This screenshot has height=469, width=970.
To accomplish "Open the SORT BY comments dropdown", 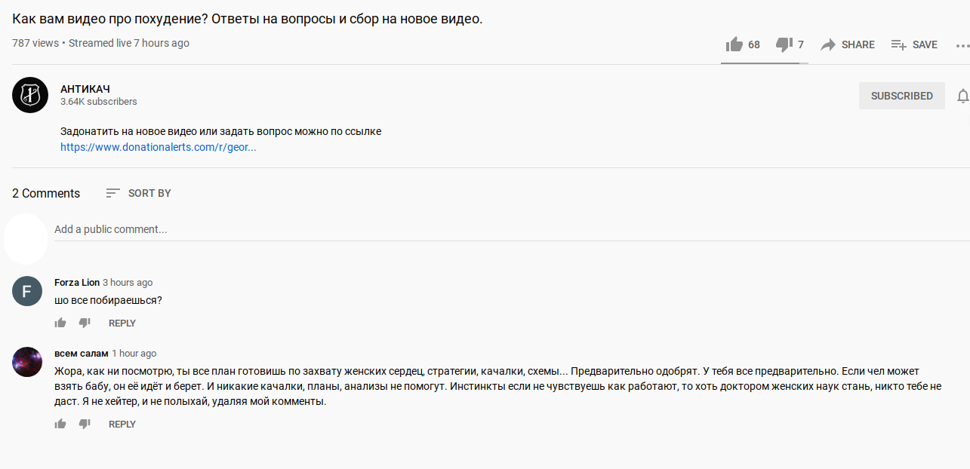I will 138,193.
